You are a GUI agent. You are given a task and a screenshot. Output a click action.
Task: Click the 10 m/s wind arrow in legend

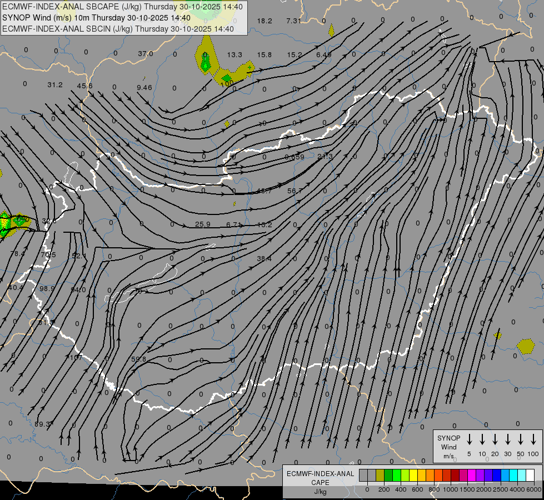pyautogui.click(x=482, y=439)
